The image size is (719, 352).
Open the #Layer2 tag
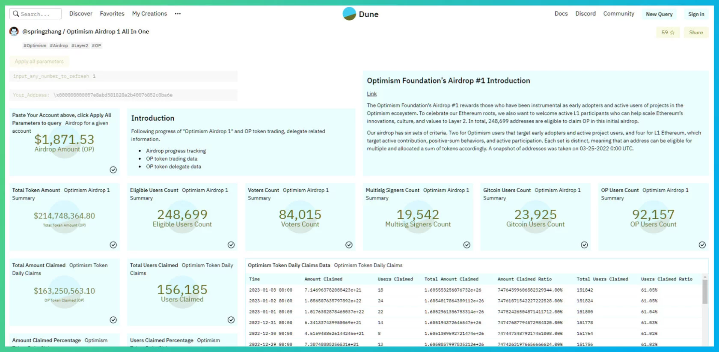(80, 45)
